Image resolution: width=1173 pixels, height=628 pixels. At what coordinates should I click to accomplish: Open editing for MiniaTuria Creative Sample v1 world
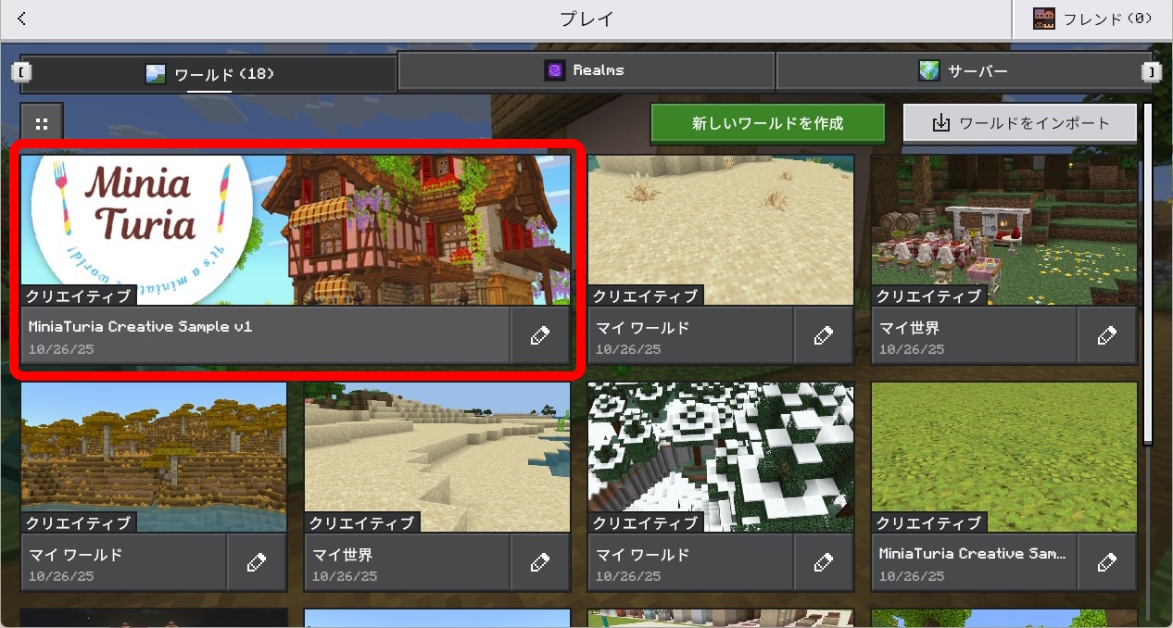[x=540, y=334]
